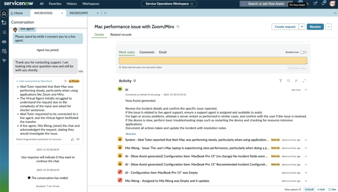Expand Activity to full screen

pyautogui.click(x=304, y=81)
